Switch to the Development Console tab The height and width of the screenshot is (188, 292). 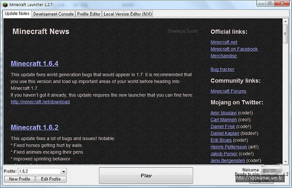click(53, 14)
